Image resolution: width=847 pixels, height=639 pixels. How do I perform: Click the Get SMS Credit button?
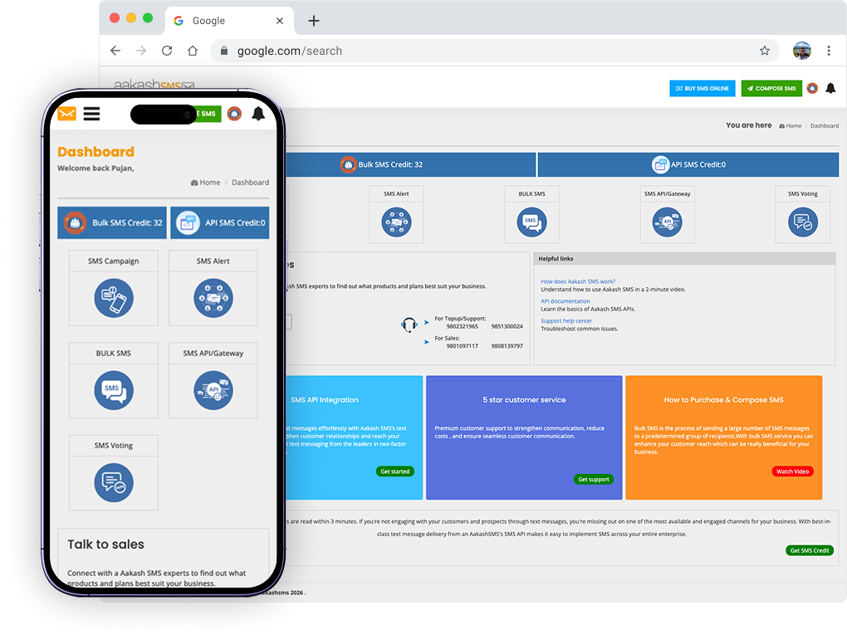point(809,551)
